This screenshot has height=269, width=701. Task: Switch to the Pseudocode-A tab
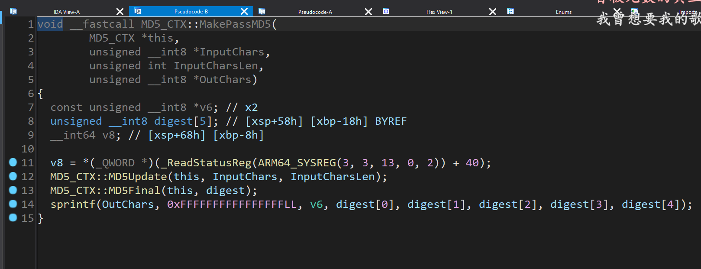tap(315, 12)
